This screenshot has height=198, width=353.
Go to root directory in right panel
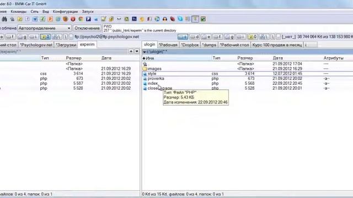(272, 37)
